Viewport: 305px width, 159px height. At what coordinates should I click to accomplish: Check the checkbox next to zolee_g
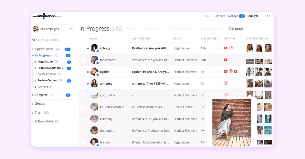point(83,48)
